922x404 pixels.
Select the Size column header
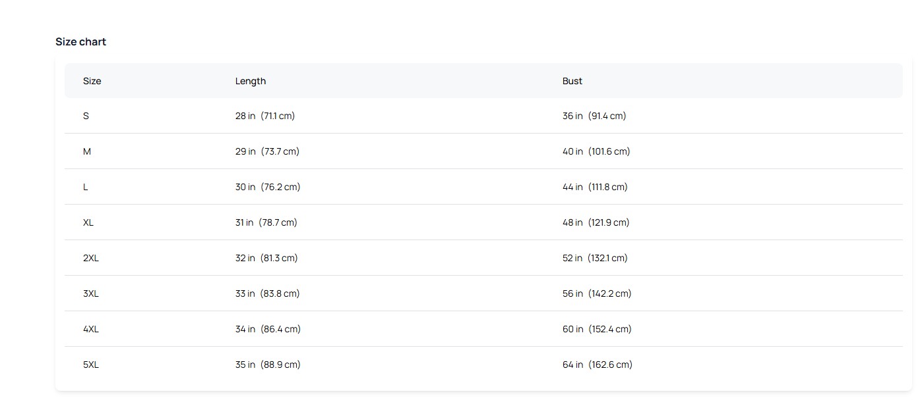(x=92, y=81)
